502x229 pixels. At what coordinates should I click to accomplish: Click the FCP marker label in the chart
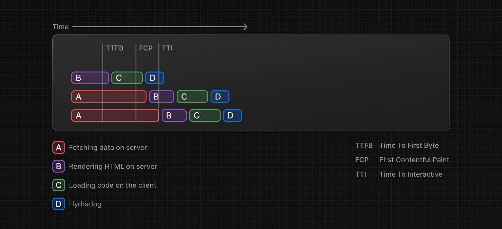(146, 48)
